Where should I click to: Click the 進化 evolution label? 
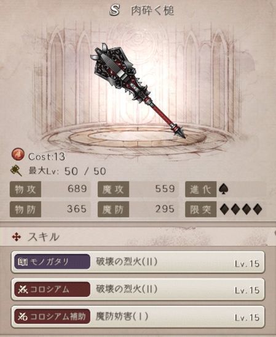[x=201, y=189]
